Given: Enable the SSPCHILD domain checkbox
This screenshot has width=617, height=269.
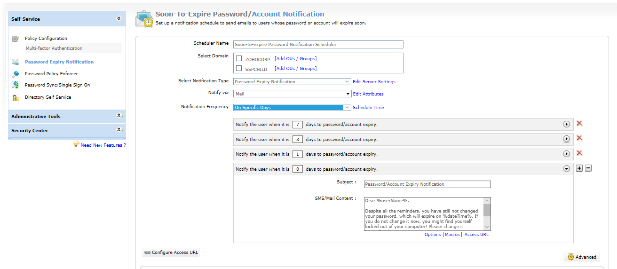Looking at the screenshot, I should 239,69.
